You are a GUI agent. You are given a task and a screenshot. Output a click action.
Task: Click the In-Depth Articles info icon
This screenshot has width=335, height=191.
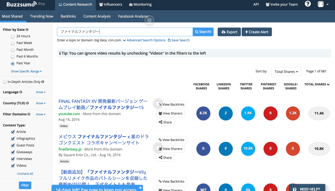pos(43,82)
